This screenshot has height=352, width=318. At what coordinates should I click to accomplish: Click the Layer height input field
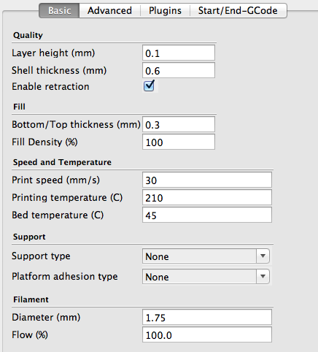point(179,53)
